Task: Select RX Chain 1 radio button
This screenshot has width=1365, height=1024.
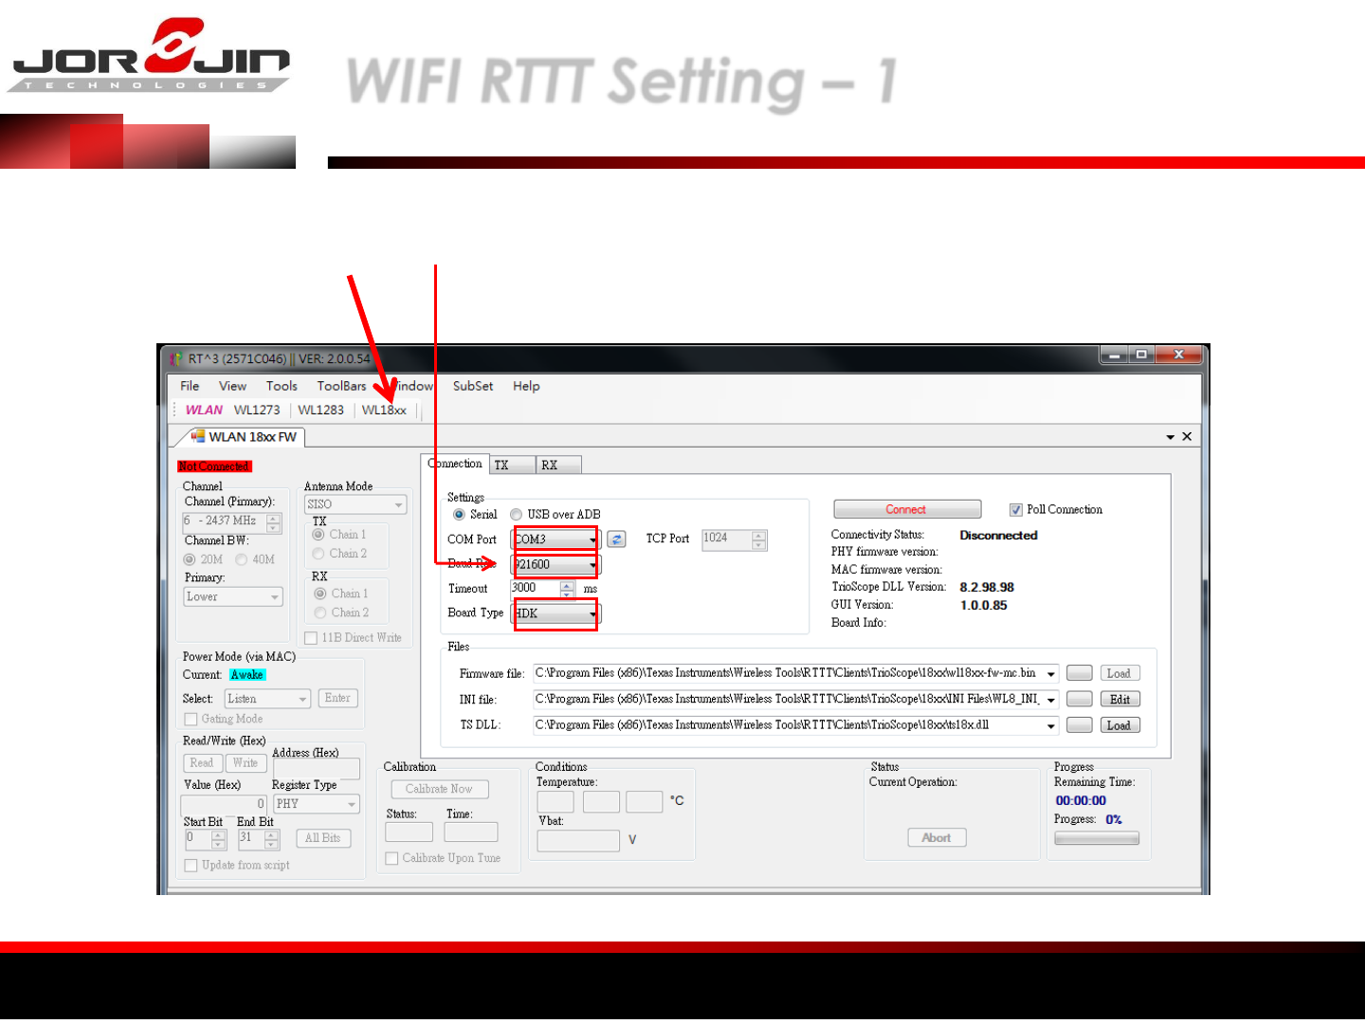Action: tap(320, 594)
